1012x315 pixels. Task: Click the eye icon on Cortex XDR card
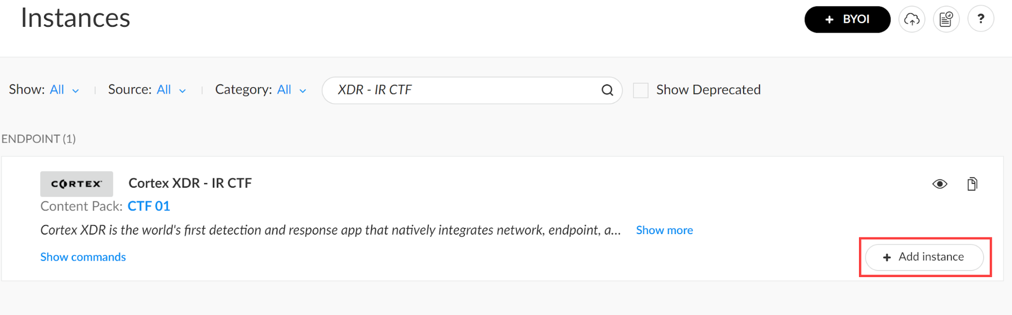tap(940, 184)
